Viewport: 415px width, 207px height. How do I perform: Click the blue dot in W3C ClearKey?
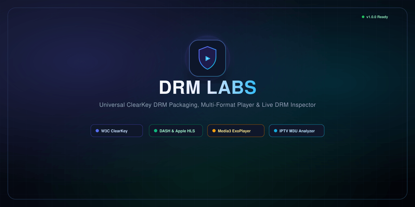click(97, 131)
